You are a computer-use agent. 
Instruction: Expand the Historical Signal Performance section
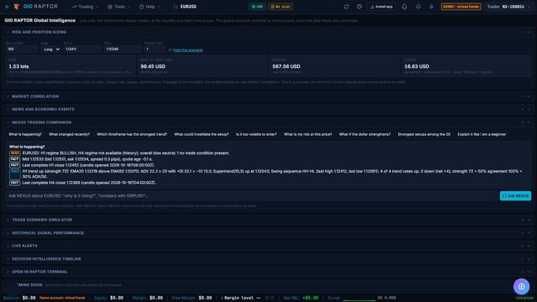pyautogui.click(x=8, y=233)
